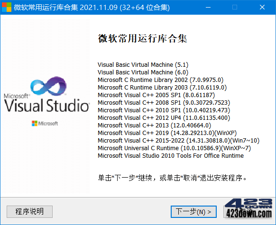Minimize the installer window
Screen dimensions: 276x225
208,7
